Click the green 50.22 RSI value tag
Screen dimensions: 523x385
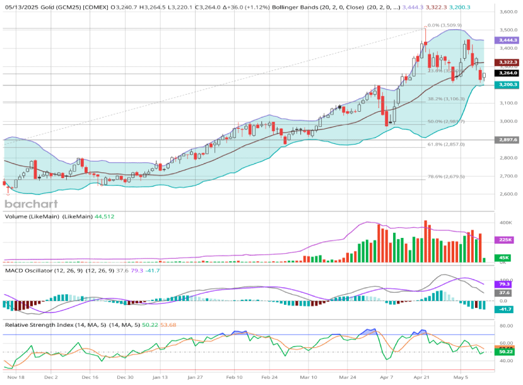tap(507, 353)
